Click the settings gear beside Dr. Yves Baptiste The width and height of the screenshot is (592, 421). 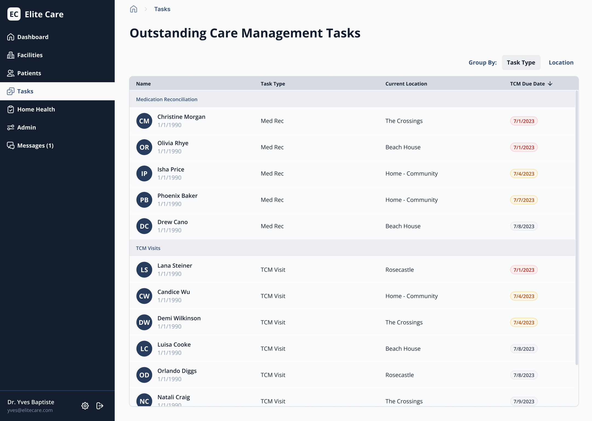[x=85, y=406]
